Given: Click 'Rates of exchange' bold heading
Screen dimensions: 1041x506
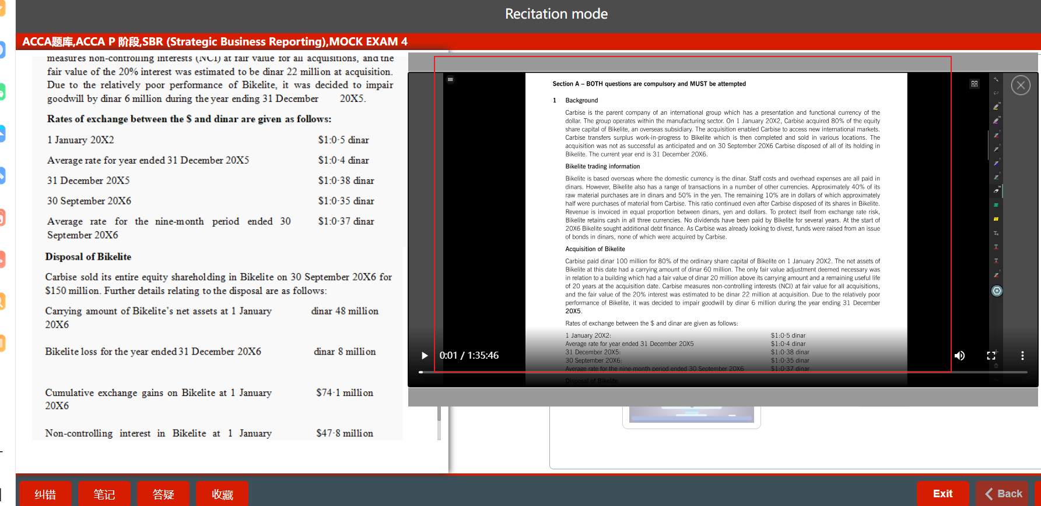Looking at the screenshot, I should [189, 119].
